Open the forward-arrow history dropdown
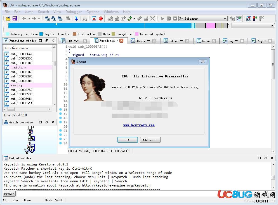This screenshot has height=205, width=278. [39, 19]
